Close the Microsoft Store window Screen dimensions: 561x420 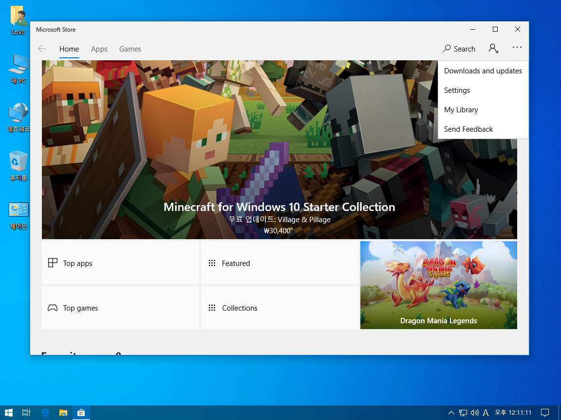(517, 29)
